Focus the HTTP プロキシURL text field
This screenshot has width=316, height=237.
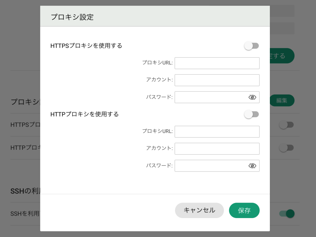[x=217, y=132]
